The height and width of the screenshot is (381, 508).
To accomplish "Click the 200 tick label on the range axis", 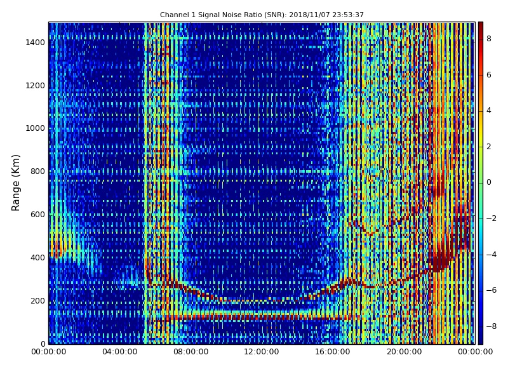I will tap(37, 300).
